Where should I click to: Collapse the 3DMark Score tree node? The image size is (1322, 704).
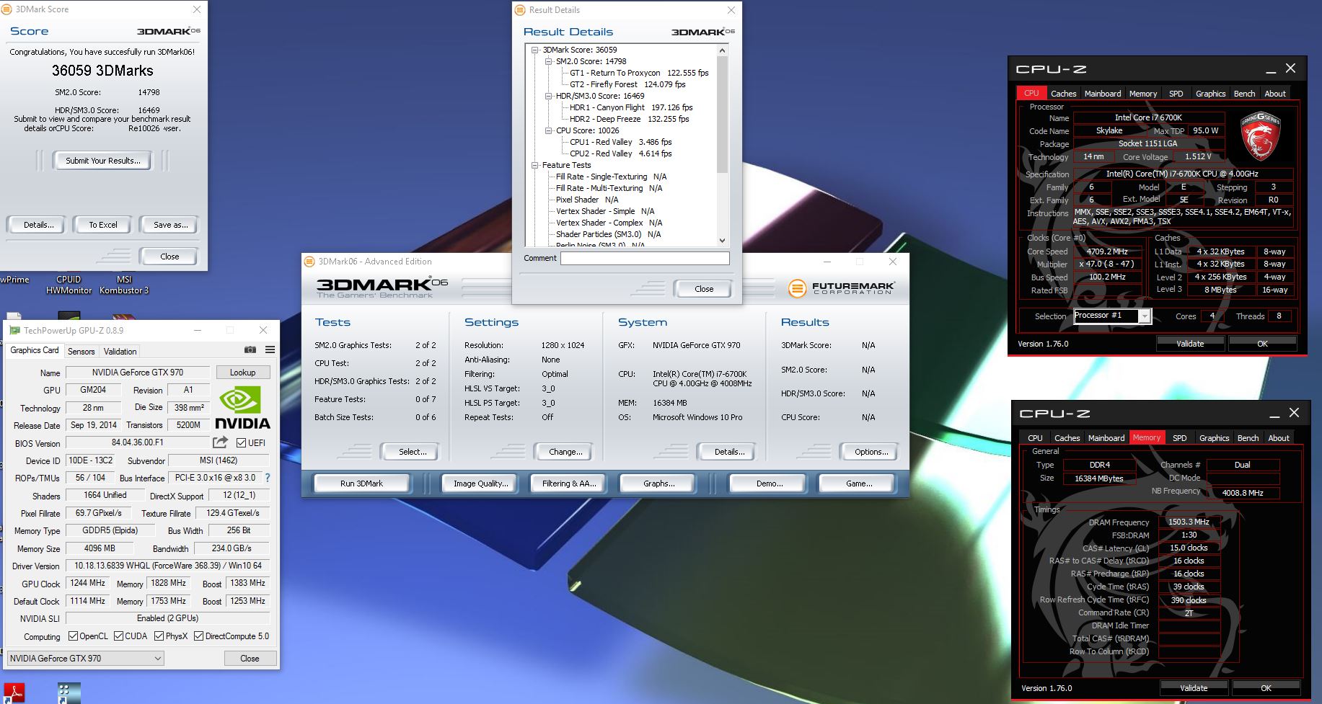pyautogui.click(x=535, y=50)
